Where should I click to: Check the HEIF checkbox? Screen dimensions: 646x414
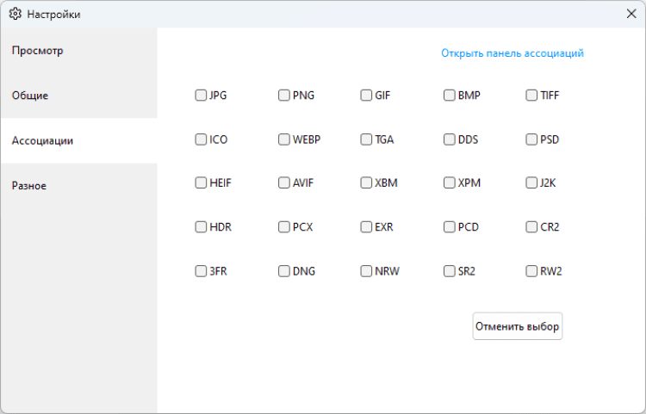pyautogui.click(x=201, y=182)
